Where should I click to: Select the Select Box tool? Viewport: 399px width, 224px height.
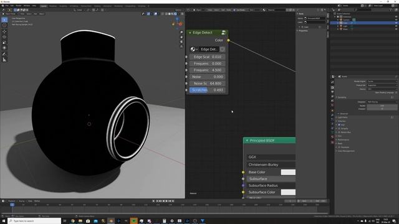(4, 20)
